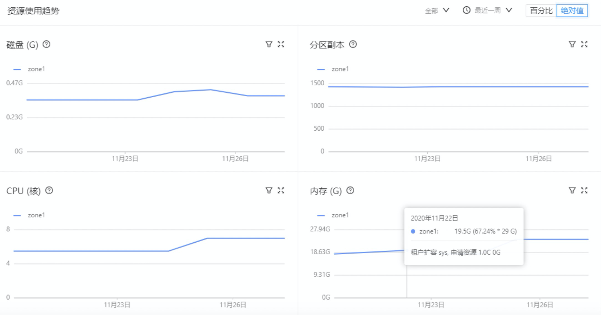
Task: Expand the 磁盘 (G) chart to fullscreen
Action: [x=281, y=44]
